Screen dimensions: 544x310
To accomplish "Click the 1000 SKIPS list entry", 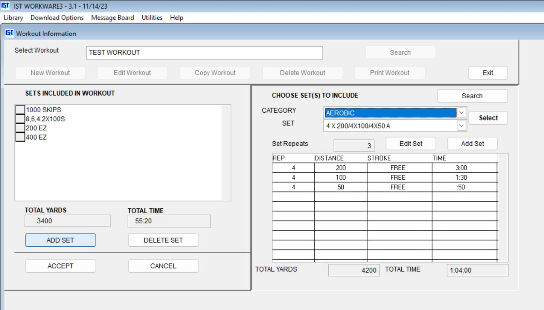I will (43, 110).
